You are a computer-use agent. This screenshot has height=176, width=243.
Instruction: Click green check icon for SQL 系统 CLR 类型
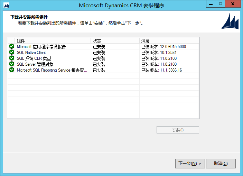[12, 58]
